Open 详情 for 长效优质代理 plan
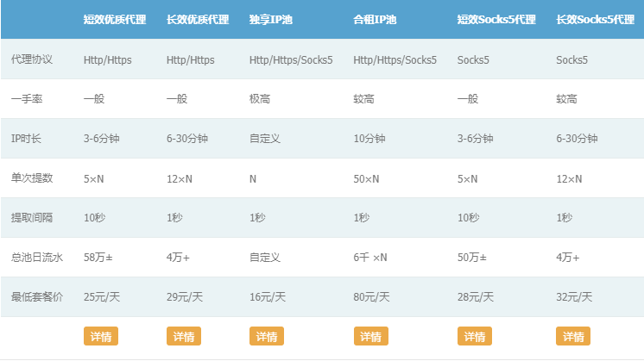The width and height of the screenshot is (644, 361). [x=183, y=336]
